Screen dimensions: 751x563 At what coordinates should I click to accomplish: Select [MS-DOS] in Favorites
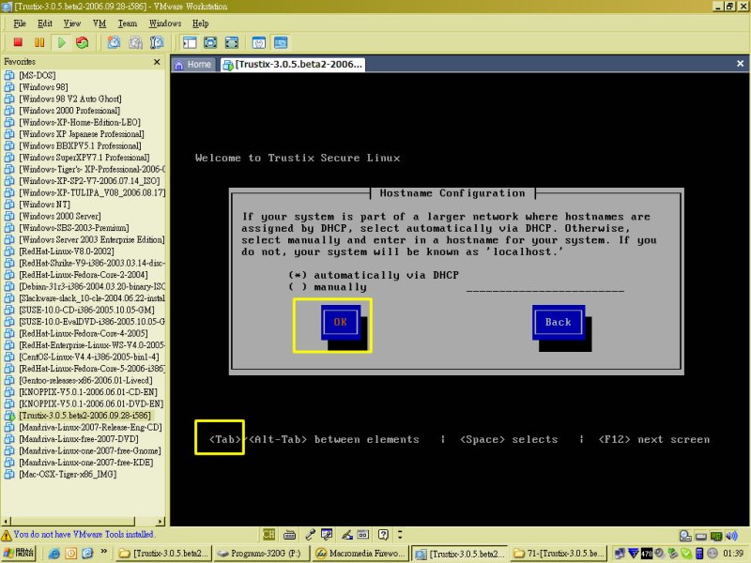(38, 75)
